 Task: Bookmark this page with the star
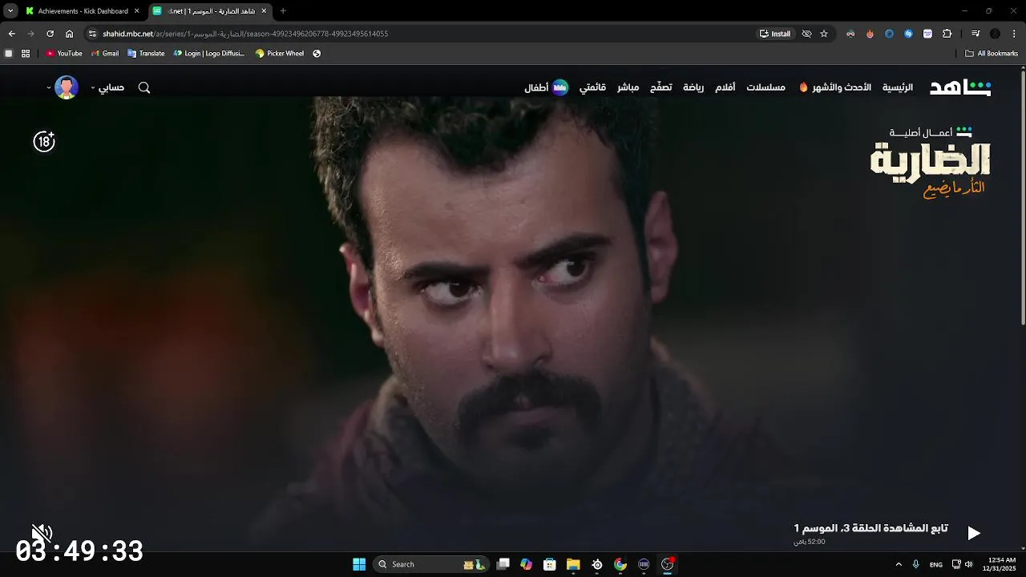(824, 34)
